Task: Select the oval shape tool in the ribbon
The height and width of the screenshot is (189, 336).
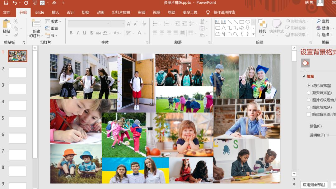Action: tap(247, 22)
